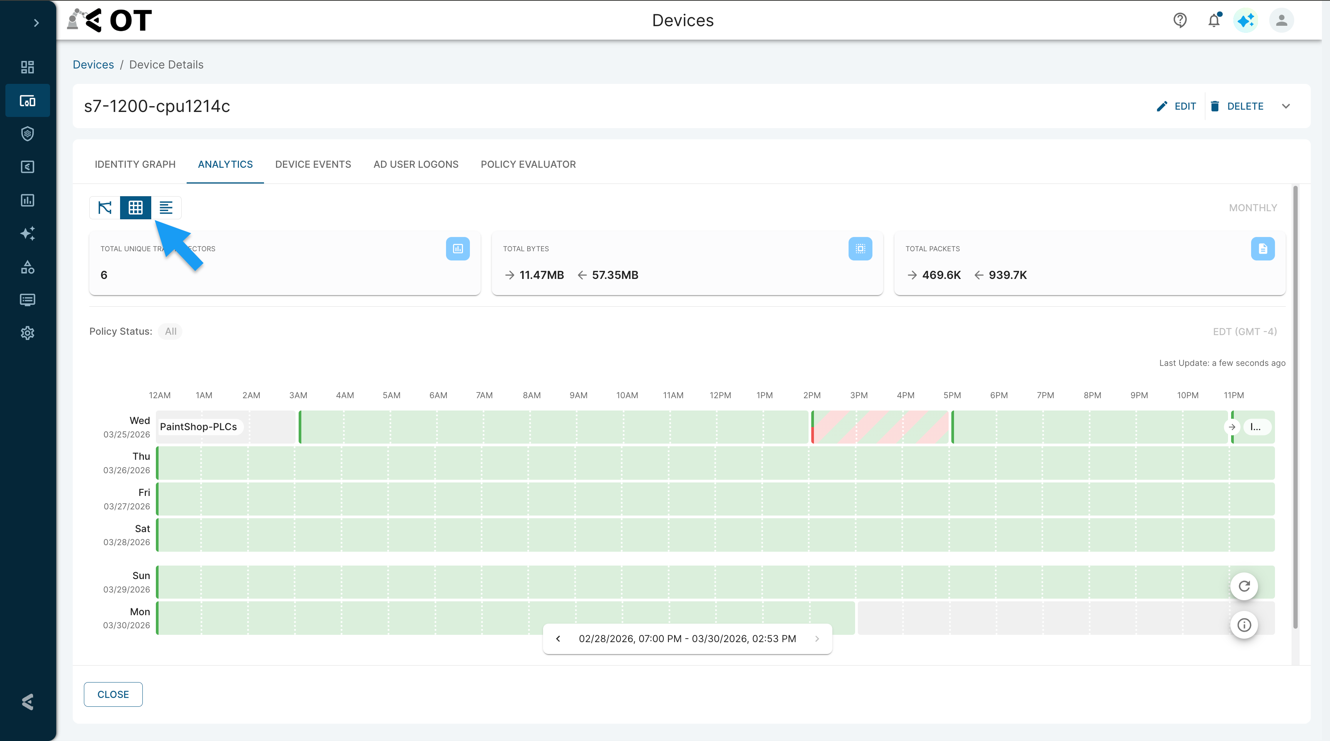Click the Devices breadcrumb link
Screen dimensions: 1330x741
click(93, 65)
